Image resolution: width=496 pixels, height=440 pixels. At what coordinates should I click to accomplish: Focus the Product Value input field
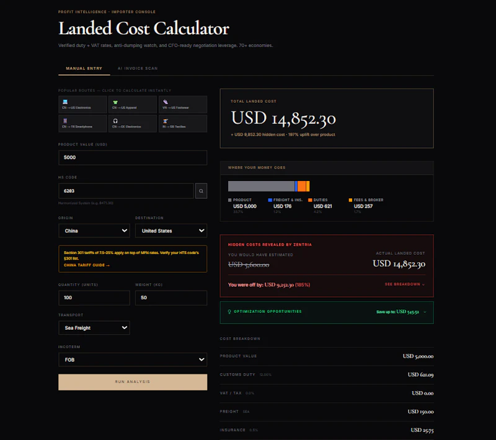click(x=133, y=157)
